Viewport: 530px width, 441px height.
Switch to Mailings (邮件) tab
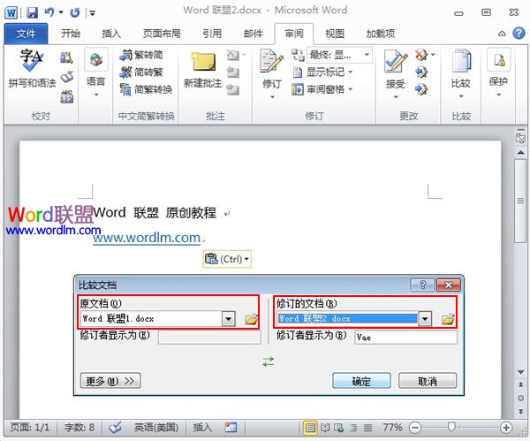[253, 34]
